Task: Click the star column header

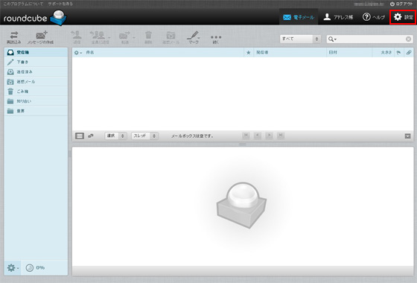Action: pos(249,53)
